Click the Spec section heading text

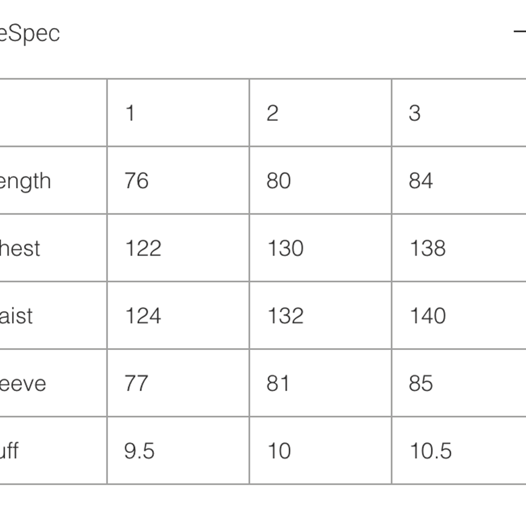click(x=30, y=34)
